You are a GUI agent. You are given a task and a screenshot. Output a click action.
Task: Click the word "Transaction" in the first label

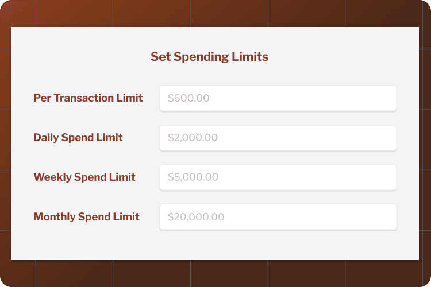[83, 98]
